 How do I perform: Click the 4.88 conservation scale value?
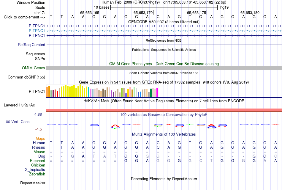point(38,114)
